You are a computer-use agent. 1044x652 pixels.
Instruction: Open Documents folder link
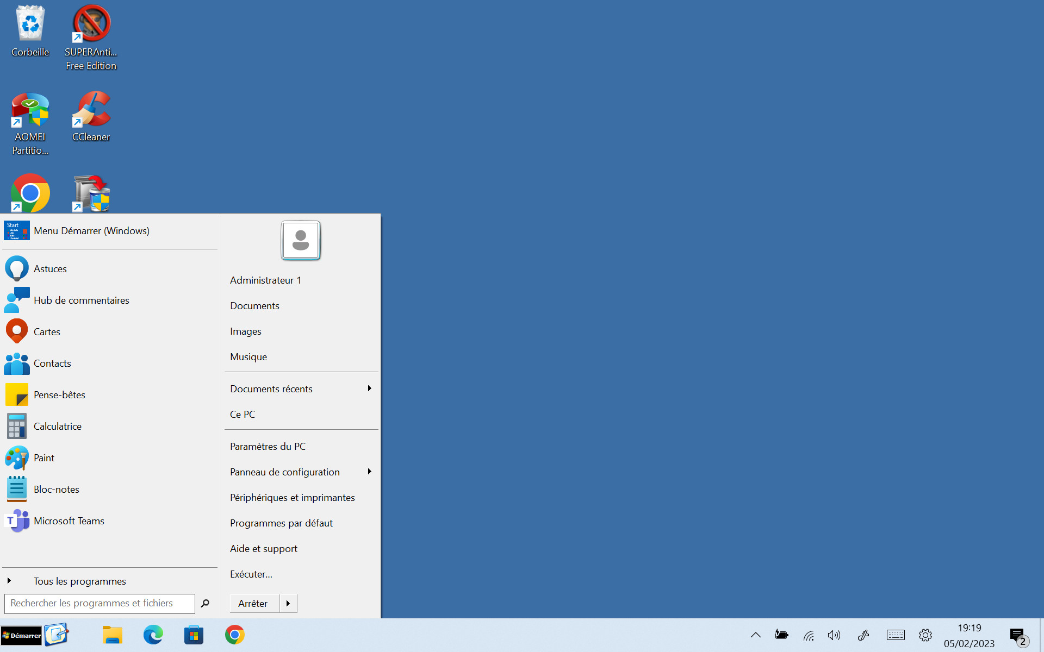tap(301, 305)
